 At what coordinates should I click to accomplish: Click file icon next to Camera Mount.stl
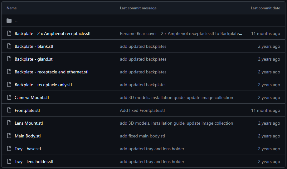click(9, 97)
